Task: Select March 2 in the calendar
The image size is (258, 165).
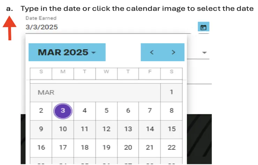Action: [x=41, y=111]
